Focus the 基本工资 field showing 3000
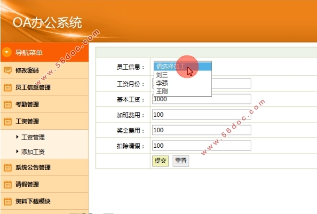Image resolution: width=317 pixels, height=214 pixels. [202, 99]
